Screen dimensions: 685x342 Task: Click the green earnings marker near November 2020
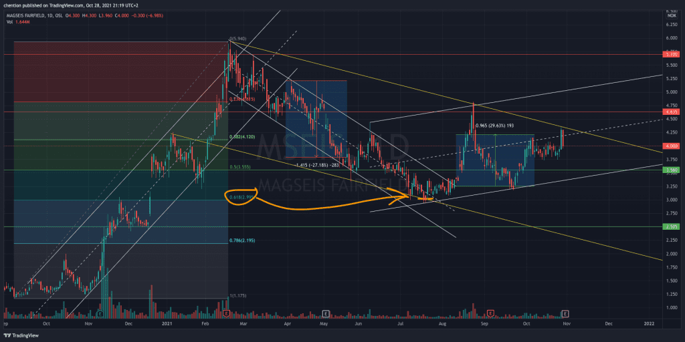tap(100, 313)
